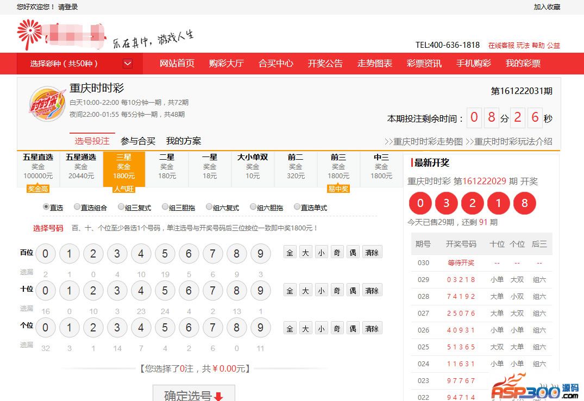
Task: Click 加入收藏 at top right
Action: [x=547, y=7]
